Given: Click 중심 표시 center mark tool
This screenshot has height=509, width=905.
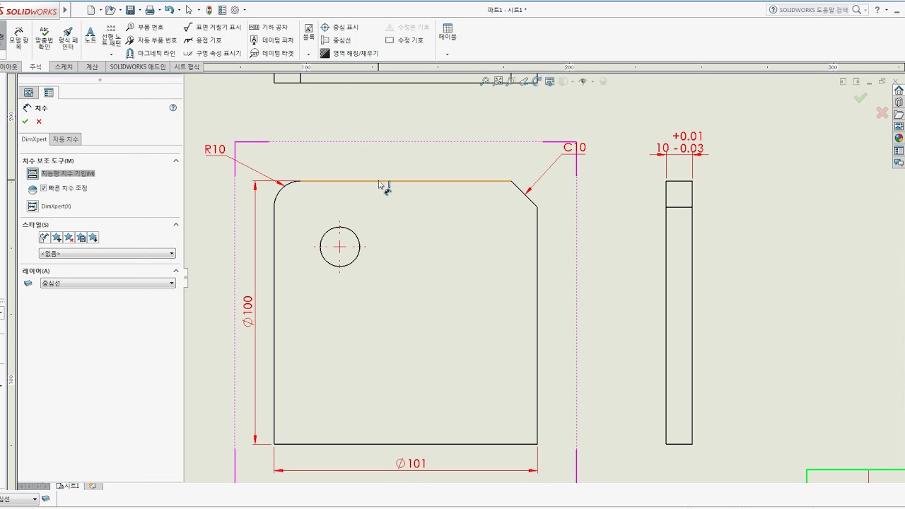Looking at the screenshot, I should pyautogui.click(x=339, y=27).
